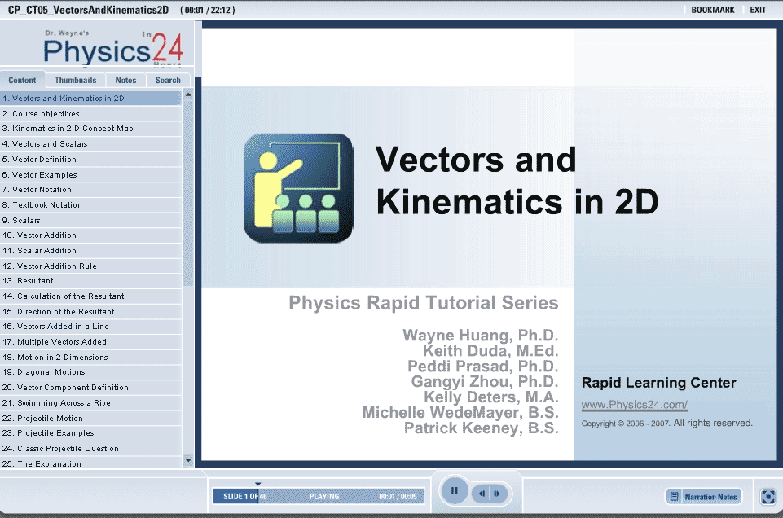Open the Notes tab
The image size is (783, 518).
pos(125,80)
